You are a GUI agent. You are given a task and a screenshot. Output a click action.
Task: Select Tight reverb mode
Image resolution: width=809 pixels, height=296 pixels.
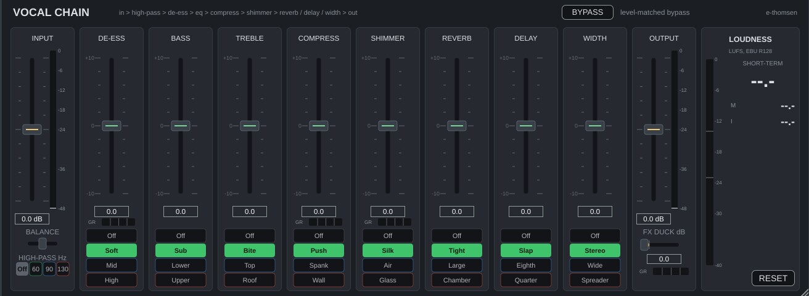tap(457, 250)
